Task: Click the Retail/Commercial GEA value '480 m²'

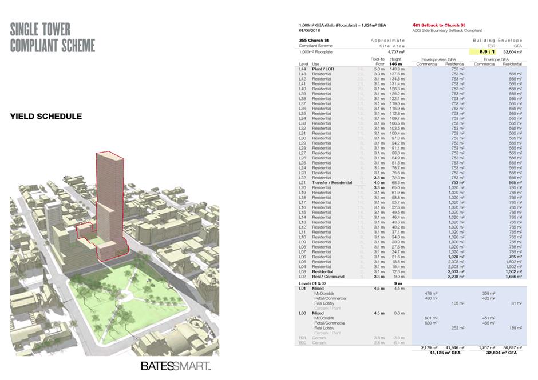Action: (x=431, y=298)
